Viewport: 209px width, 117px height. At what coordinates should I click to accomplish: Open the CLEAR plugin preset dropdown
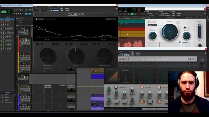click(x=54, y=9)
